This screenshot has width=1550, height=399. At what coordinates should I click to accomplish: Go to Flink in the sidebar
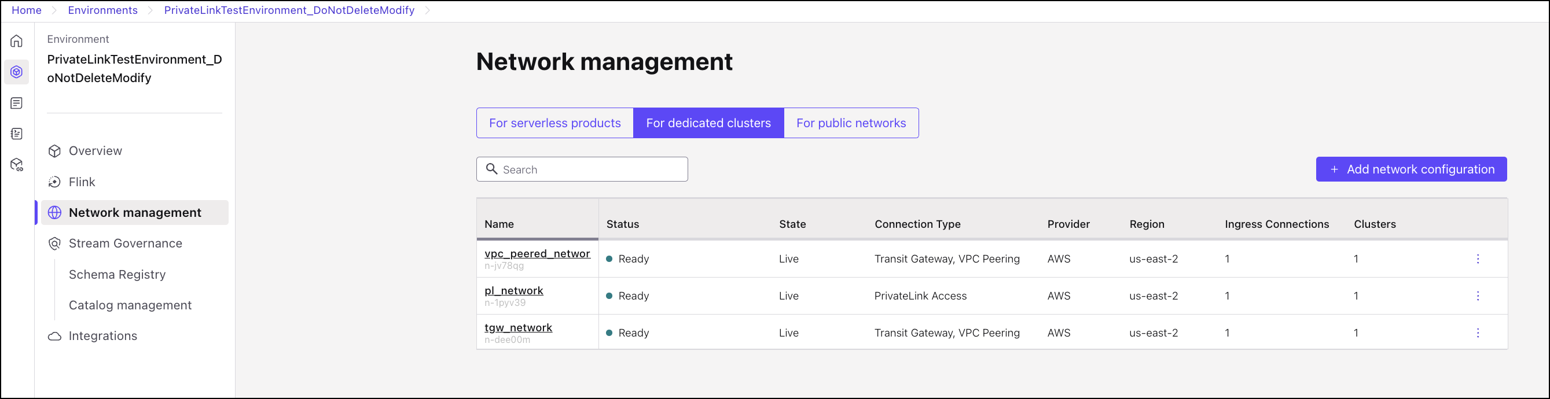[x=82, y=182]
